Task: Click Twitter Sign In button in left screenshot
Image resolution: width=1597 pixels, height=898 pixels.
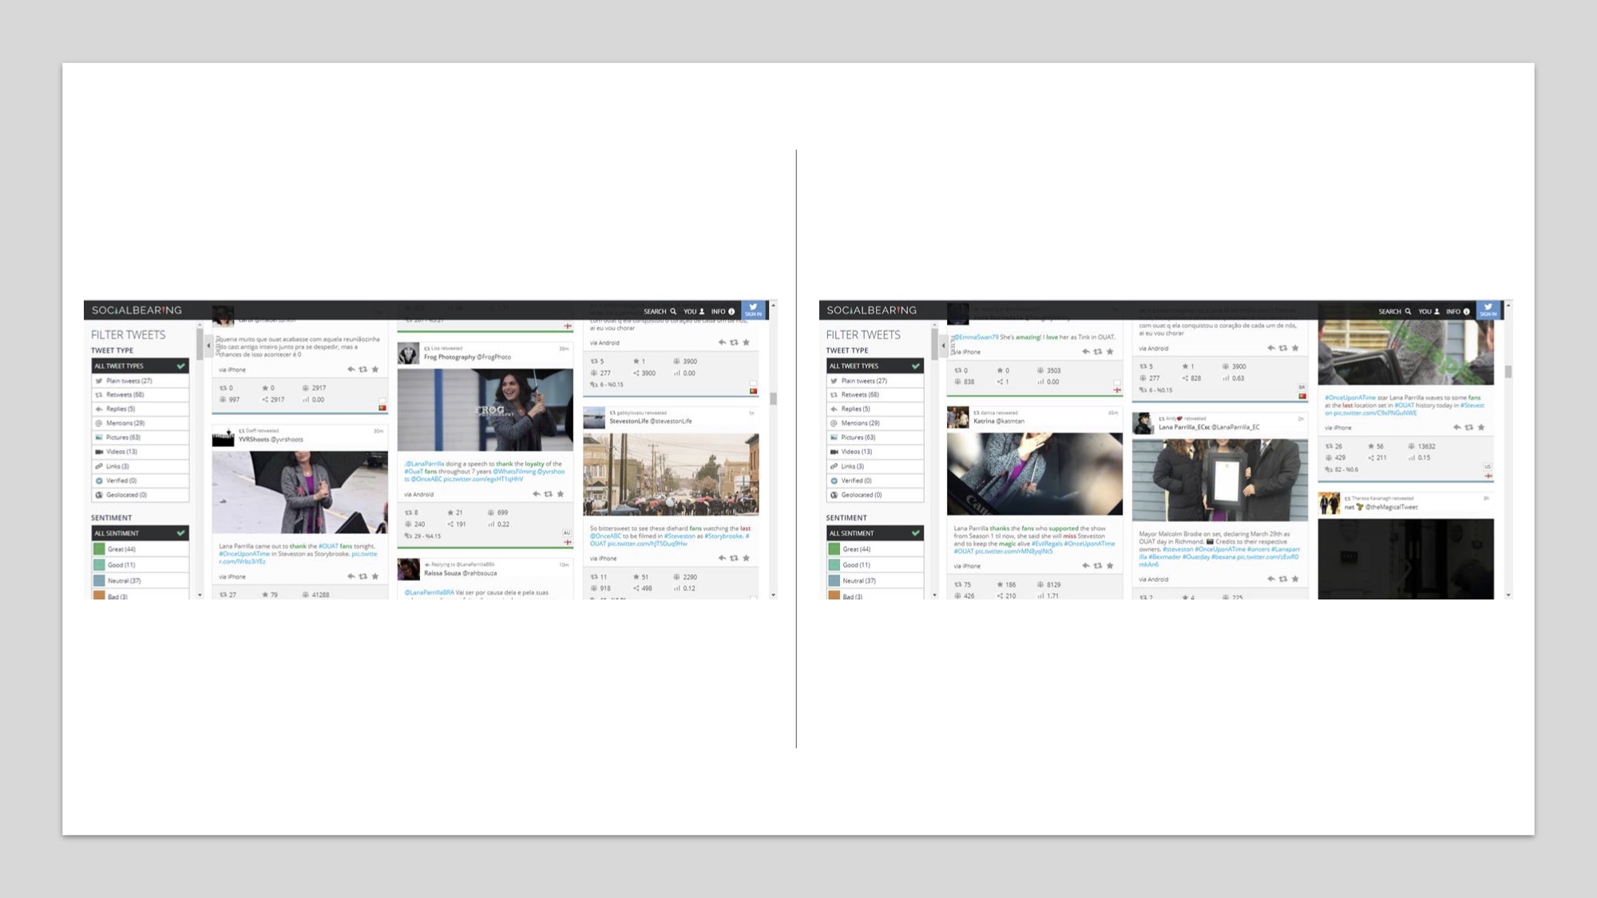Action: [753, 311]
